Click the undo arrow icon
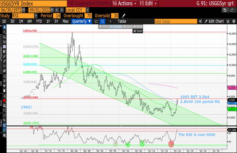The width and height of the screenshot is (237, 153). [225, 10]
